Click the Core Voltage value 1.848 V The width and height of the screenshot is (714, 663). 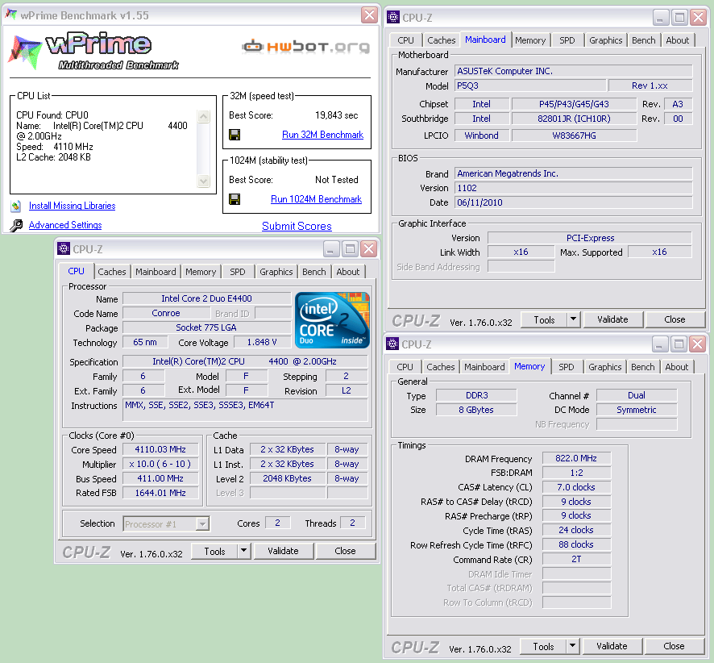click(262, 342)
